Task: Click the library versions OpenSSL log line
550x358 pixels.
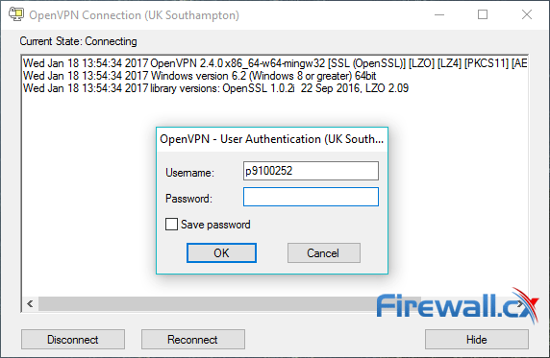Action: tap(215, 88)
